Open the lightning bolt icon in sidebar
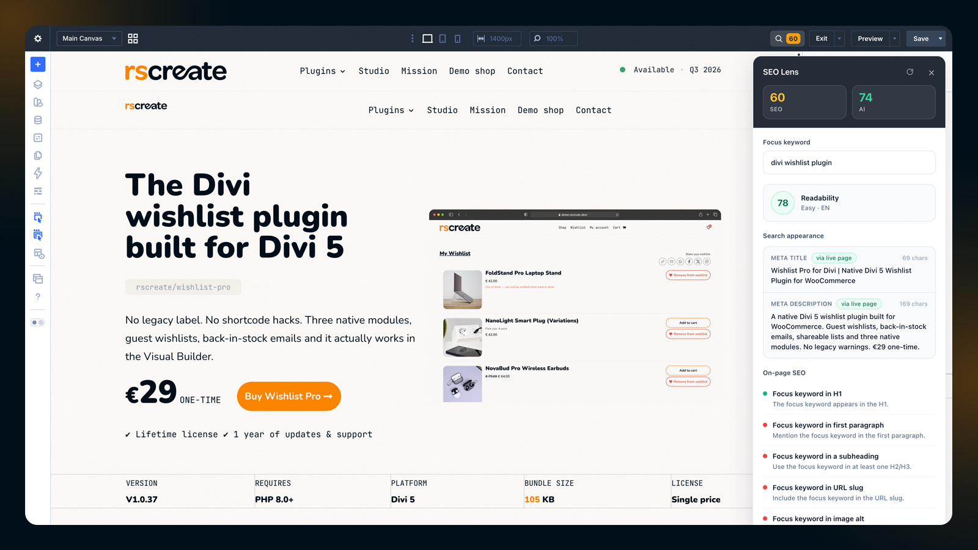 (x=38, y=173)
